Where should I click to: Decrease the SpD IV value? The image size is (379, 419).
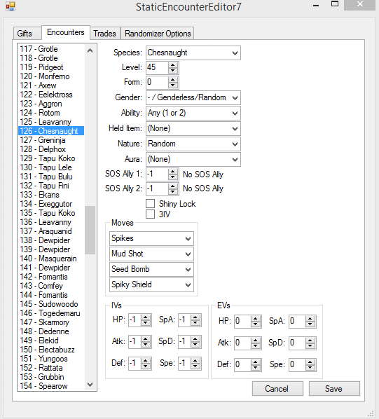pyautogui.click(x=195, y=345)
